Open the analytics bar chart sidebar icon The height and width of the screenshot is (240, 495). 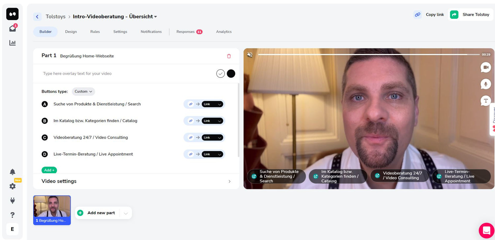(13, 43)
